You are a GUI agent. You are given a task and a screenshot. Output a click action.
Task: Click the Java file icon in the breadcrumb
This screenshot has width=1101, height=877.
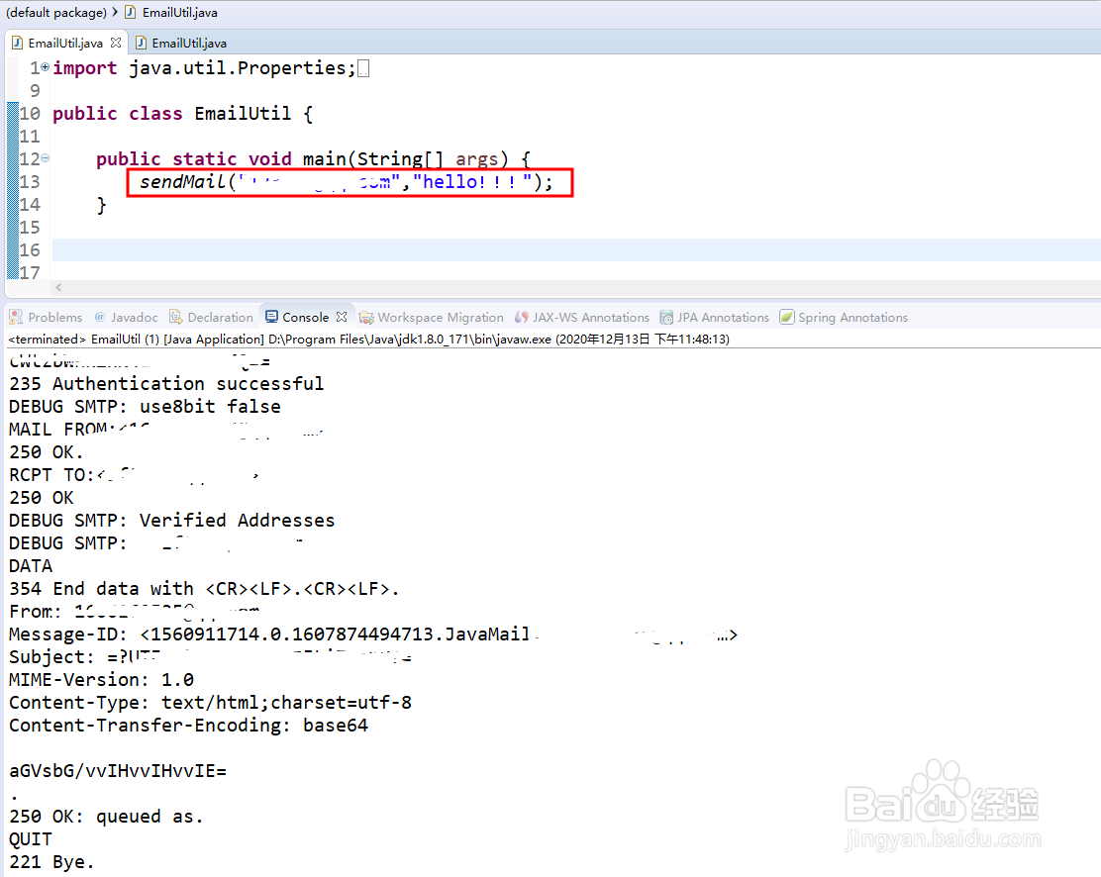point(131,12)
